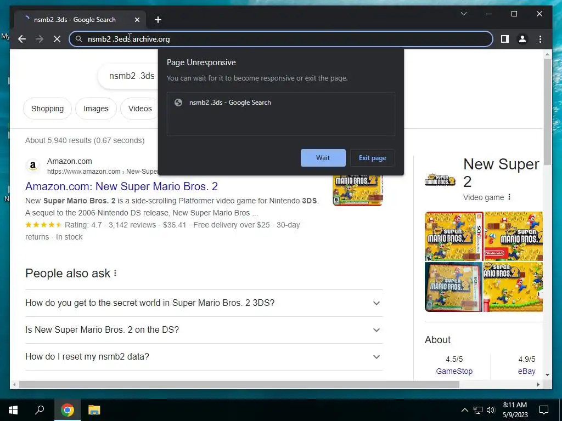Go forward with the browser forward arrow
Screen dimensions: 562x421
[x=40, y=39]
